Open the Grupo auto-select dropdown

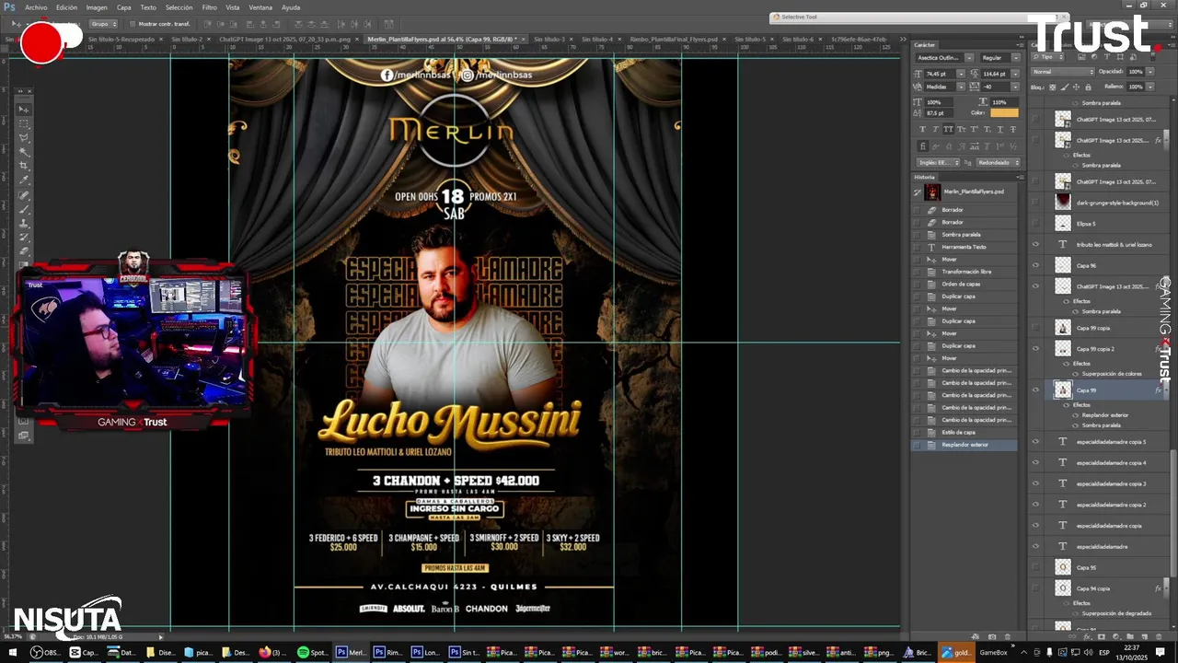(101, 24)
